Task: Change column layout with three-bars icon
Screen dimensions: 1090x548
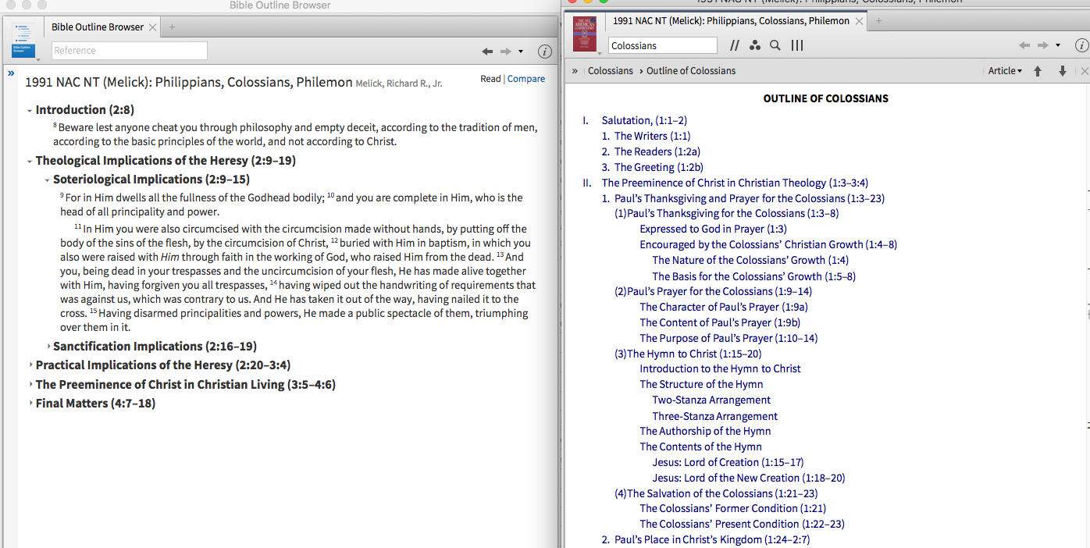Action: tap(797, 46)
